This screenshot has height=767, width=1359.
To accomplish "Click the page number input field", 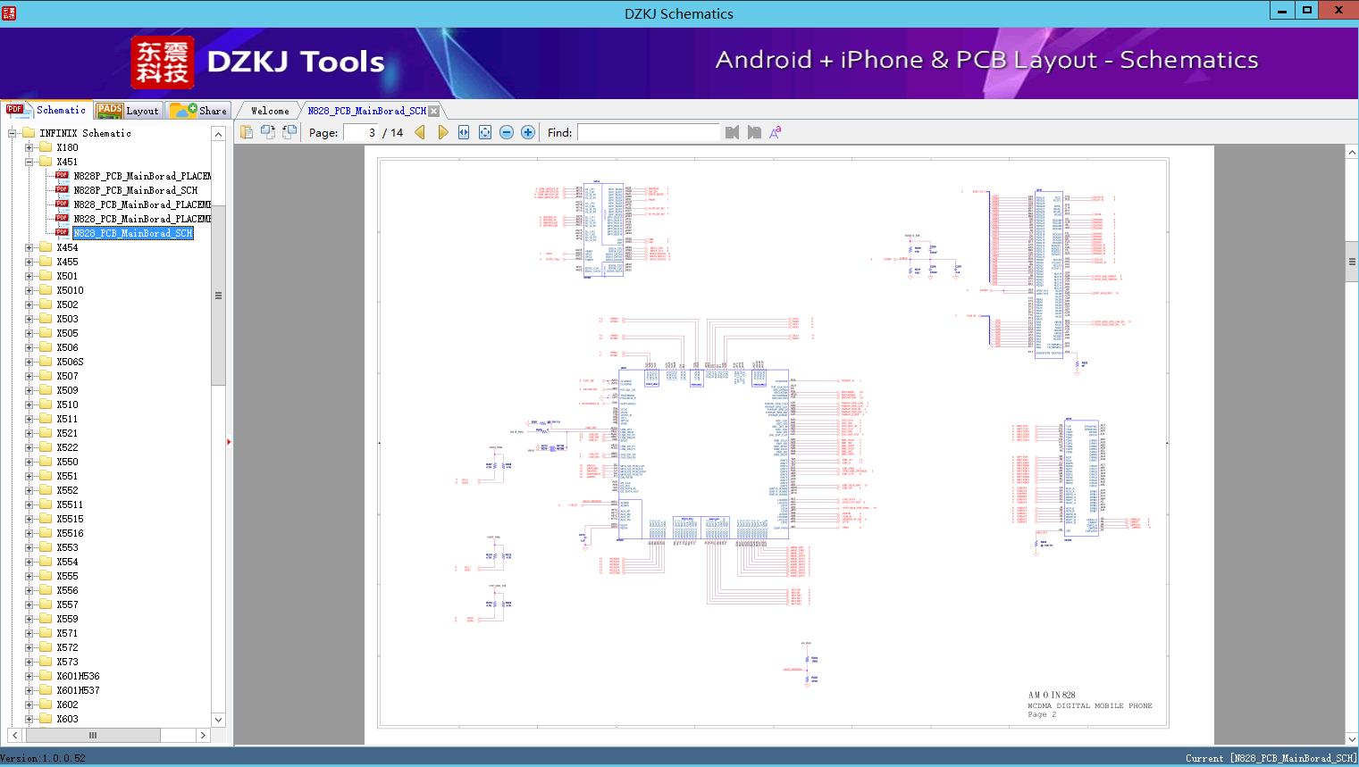I will [x=361, y=132].
